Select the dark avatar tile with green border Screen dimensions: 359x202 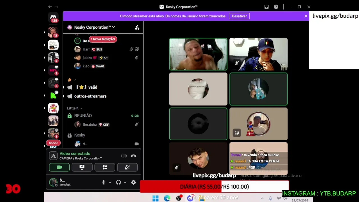[198, 124]
